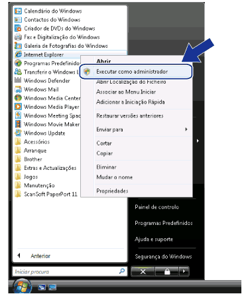
Task: Select Restaurar versões anteriores
Action: click(130, 115)
